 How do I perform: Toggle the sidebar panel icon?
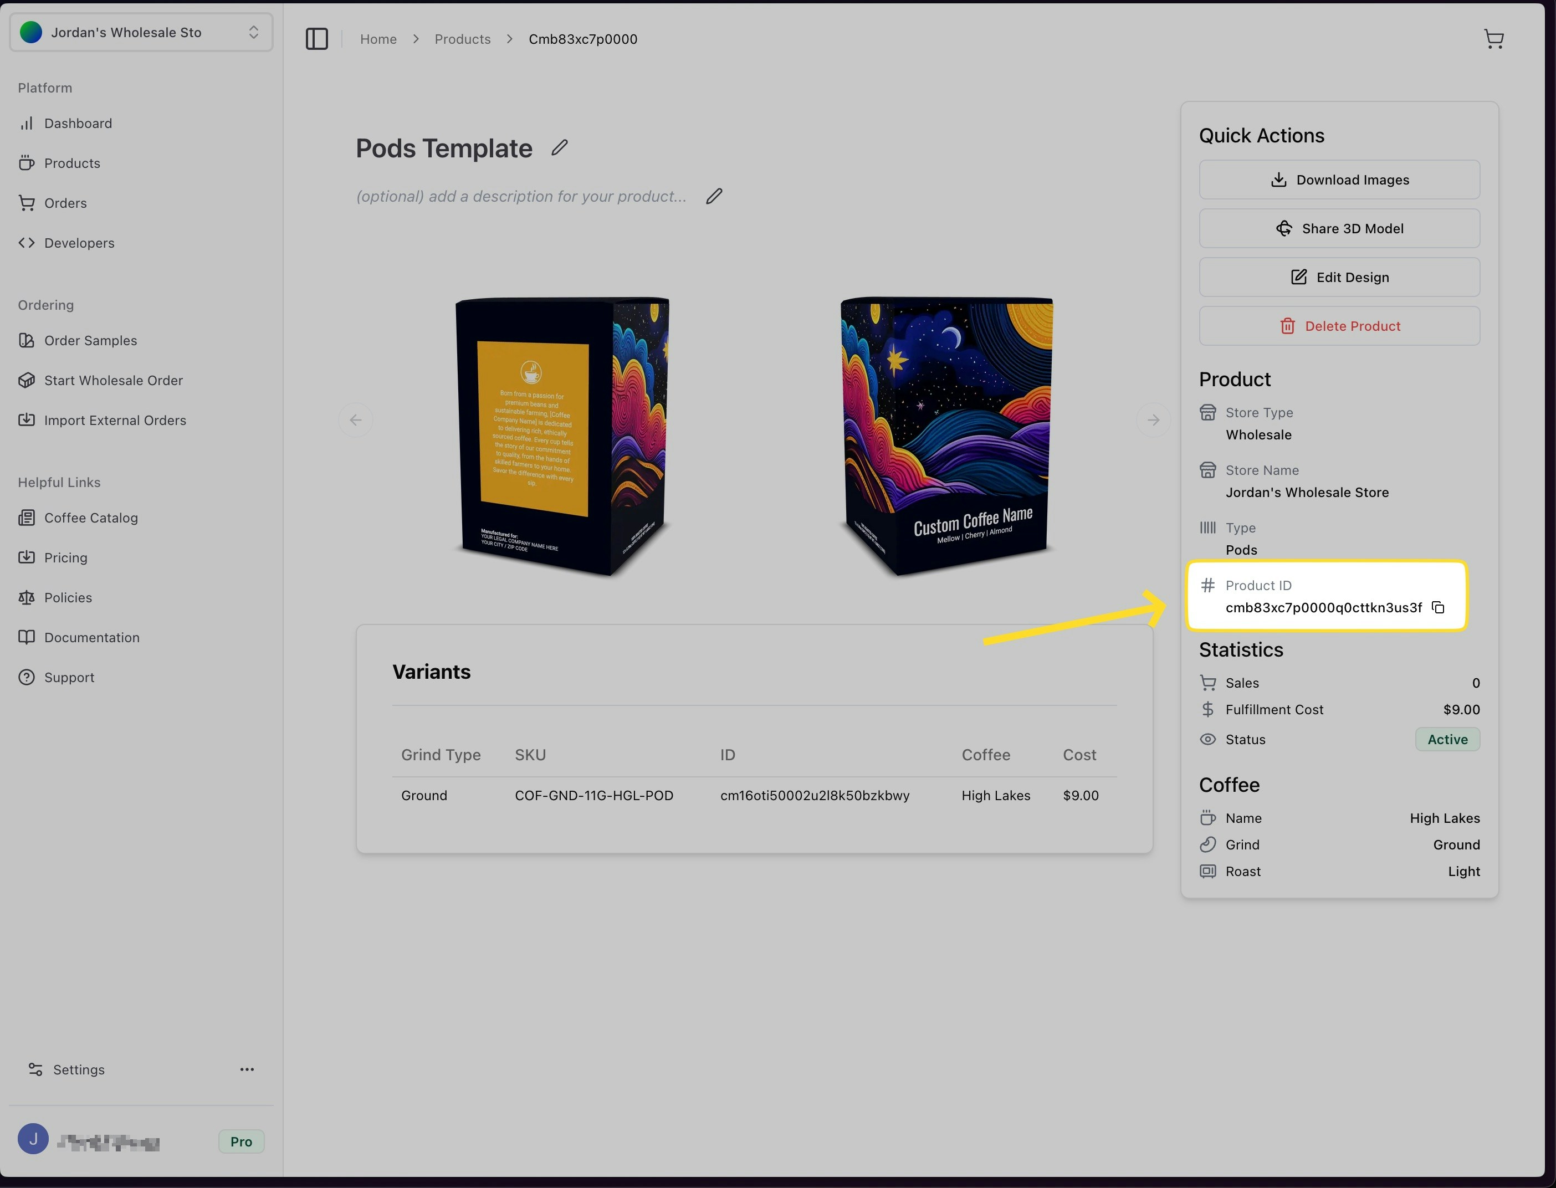[x=316, y=39]
